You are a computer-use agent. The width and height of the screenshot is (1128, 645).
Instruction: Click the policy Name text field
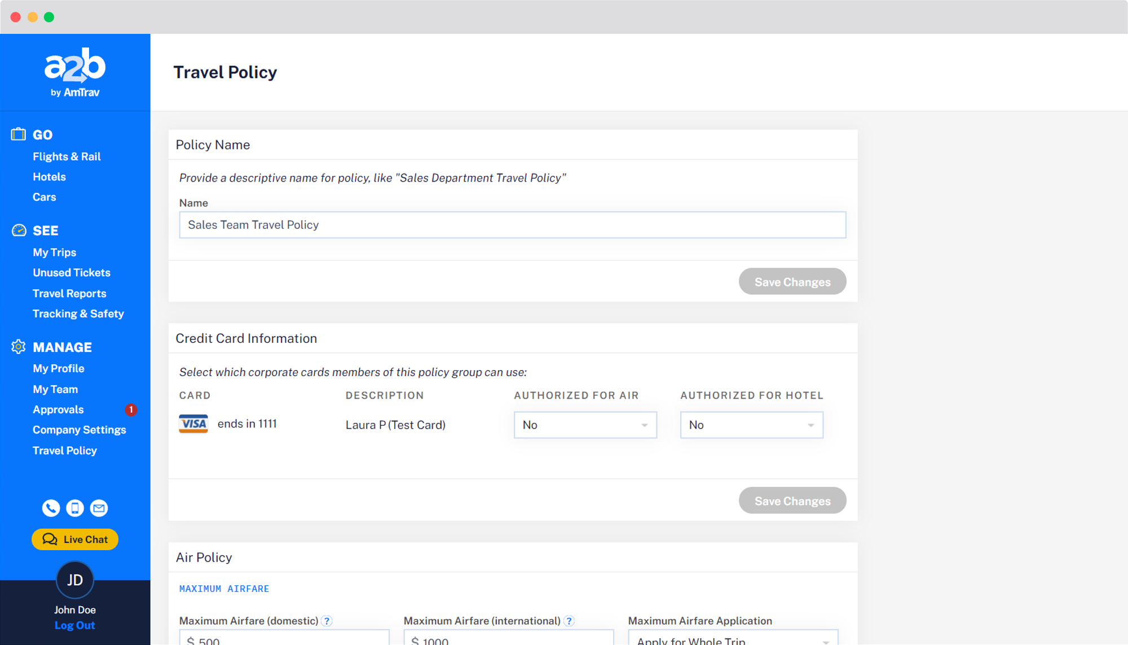(512, 225)
